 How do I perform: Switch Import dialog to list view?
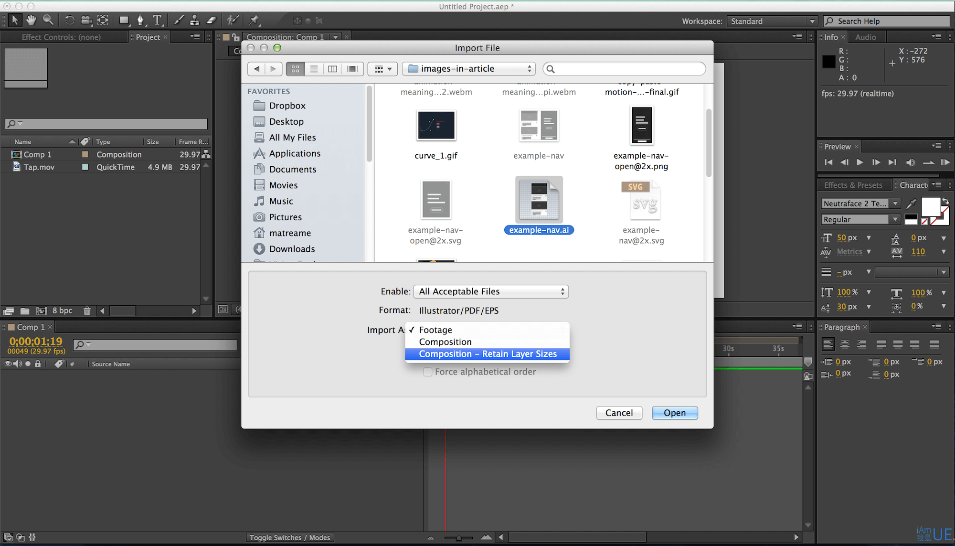[314, 69]
